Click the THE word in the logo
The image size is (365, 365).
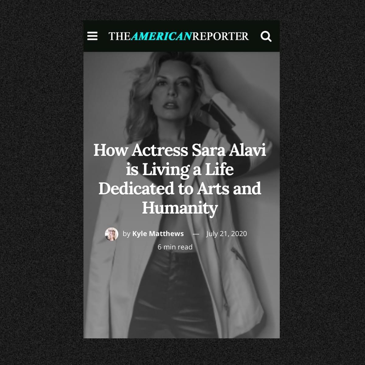pos(120,36)
